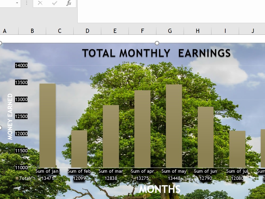This screenshot has width=265, height=199.
Task: Select column C header
Action: (x=60, y=31)
